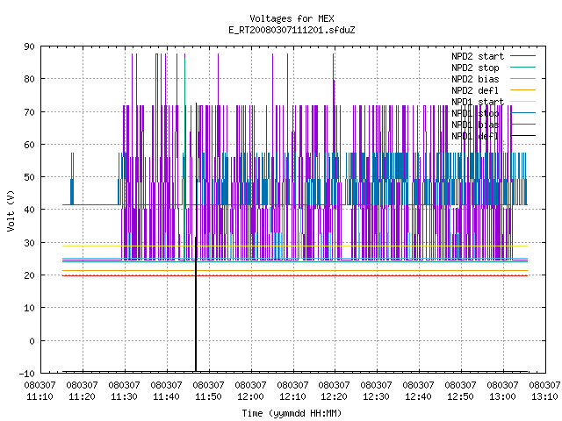This screenshot has width=562, height=421.
Task: Click the NPD2 stop legend label
Action: (x=475, y=68)
